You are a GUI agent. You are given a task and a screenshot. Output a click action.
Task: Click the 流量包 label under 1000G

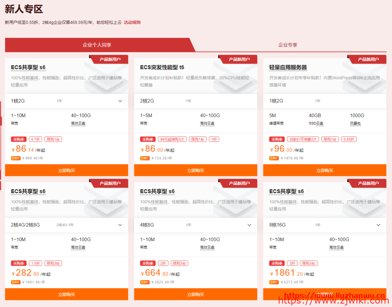355,123
